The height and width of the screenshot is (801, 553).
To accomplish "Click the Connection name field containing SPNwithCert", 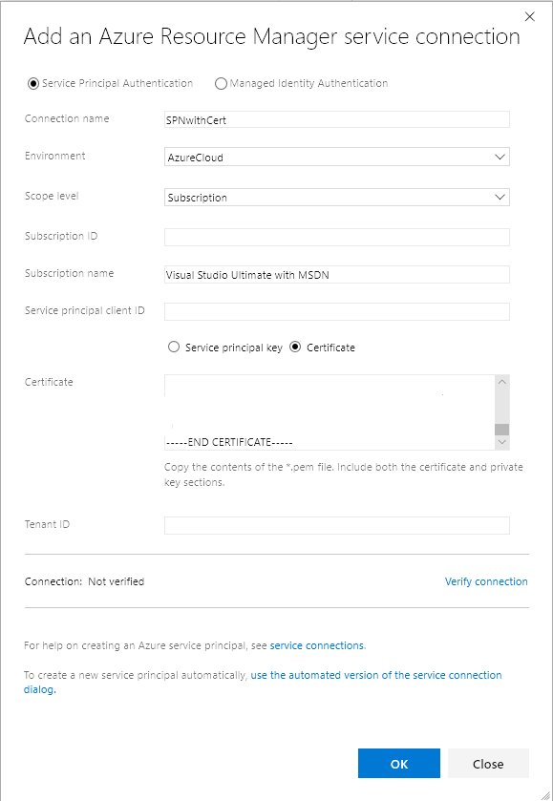I will point(334,118).
